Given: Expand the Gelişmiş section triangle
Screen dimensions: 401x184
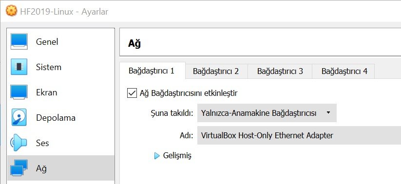Looking at the screenshot, I should pyautogui.click(x=157, y=156).
